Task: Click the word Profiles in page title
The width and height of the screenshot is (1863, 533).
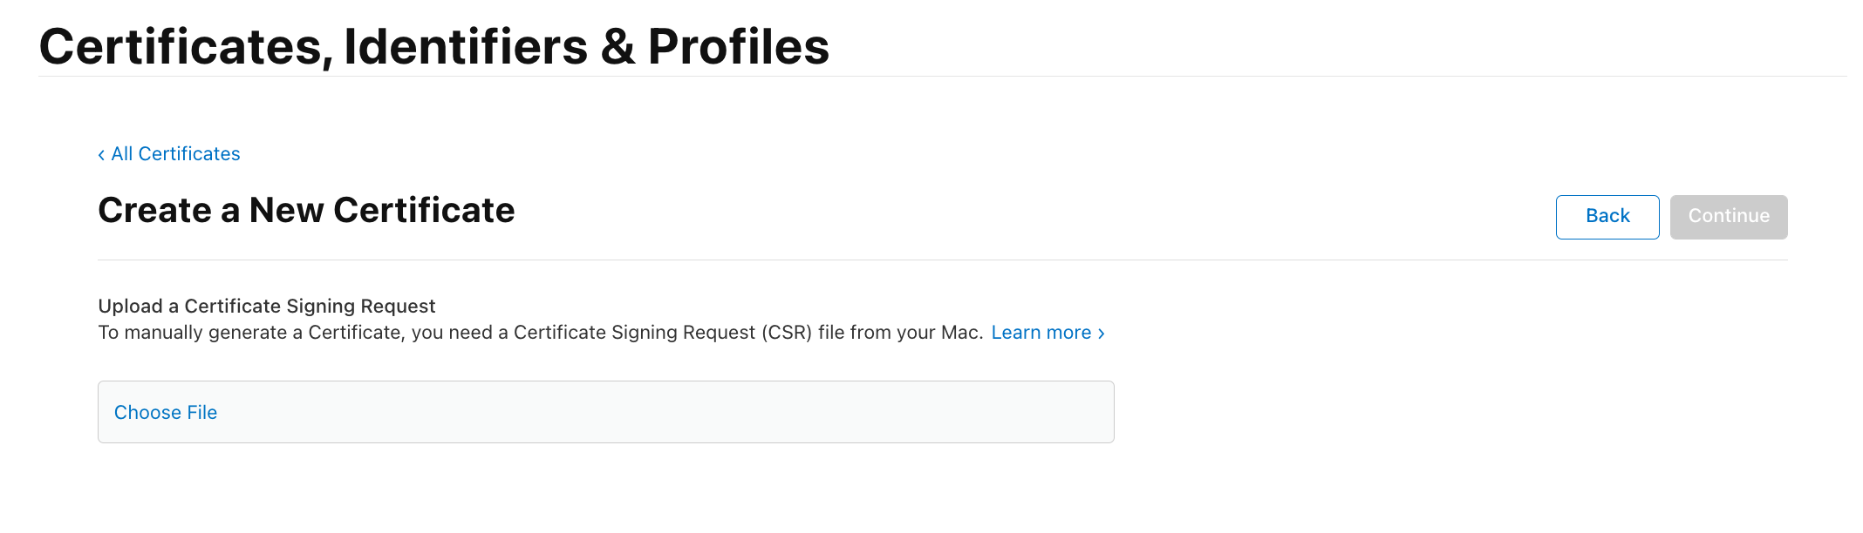Action: (x=738, y=46)
